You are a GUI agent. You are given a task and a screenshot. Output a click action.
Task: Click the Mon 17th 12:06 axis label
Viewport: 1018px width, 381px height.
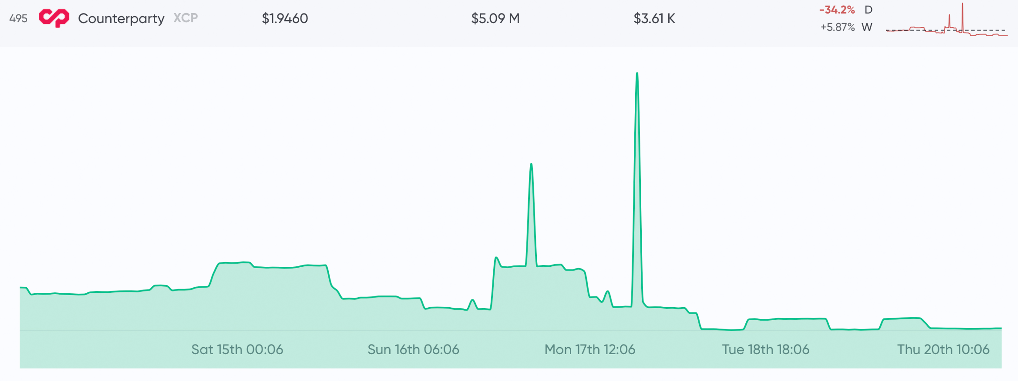589,349
